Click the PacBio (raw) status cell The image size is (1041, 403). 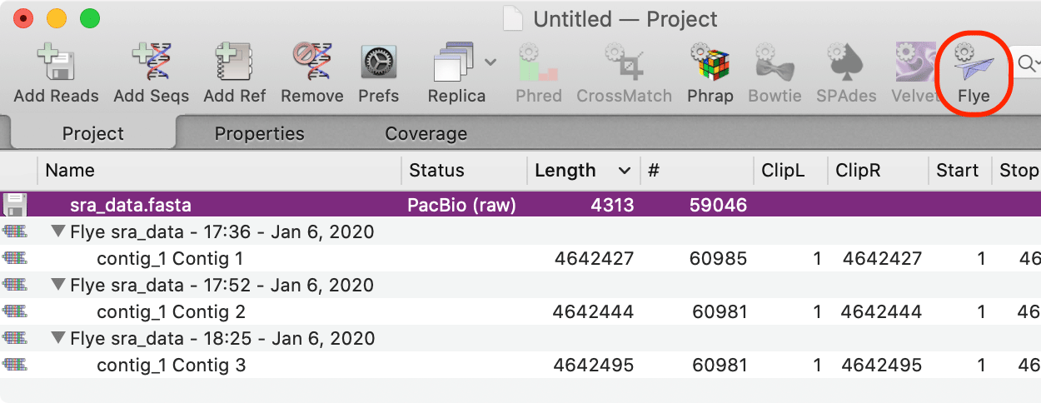461,205
